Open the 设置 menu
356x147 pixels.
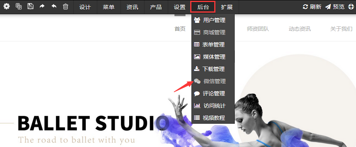pyautogui.click(x=180, y=7)
